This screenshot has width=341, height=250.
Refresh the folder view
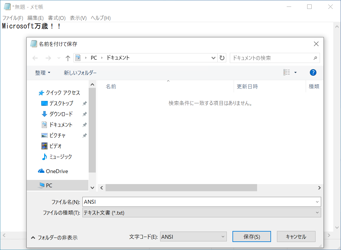pos(222,58)
